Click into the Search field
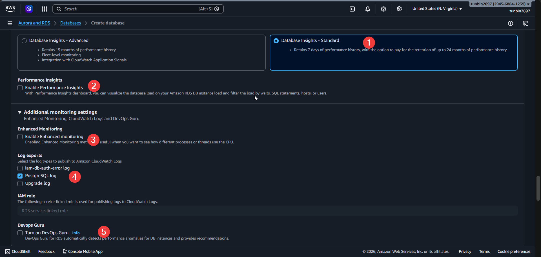541x257 pixels. click(x=127, y=9)
